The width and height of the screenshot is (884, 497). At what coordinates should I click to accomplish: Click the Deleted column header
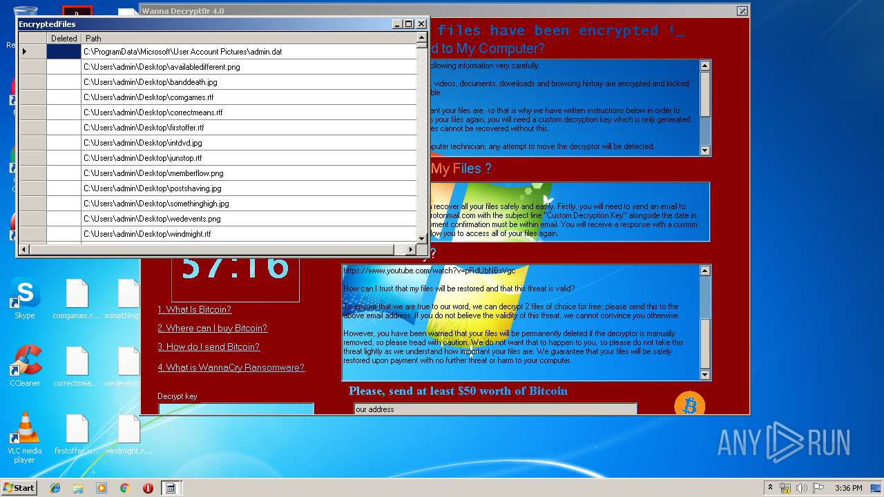click(x=64, y=39)
